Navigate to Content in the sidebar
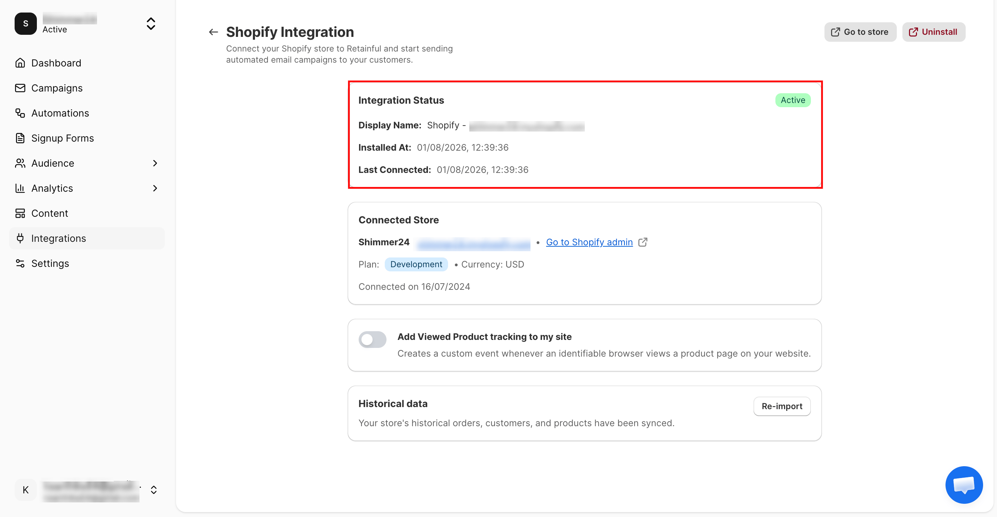Viewport: 997px width, 517px height. (87, 213)
